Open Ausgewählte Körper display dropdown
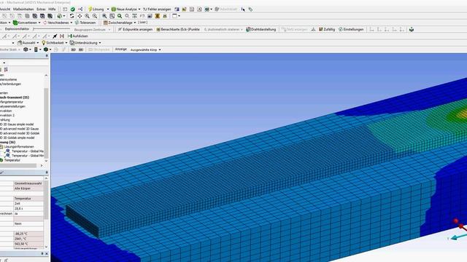The width and height of the screenshot is (467, 262). click(146, 50)
